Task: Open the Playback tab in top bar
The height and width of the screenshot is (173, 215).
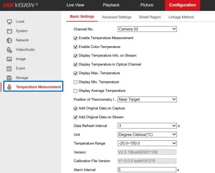Action: (111, 5)
